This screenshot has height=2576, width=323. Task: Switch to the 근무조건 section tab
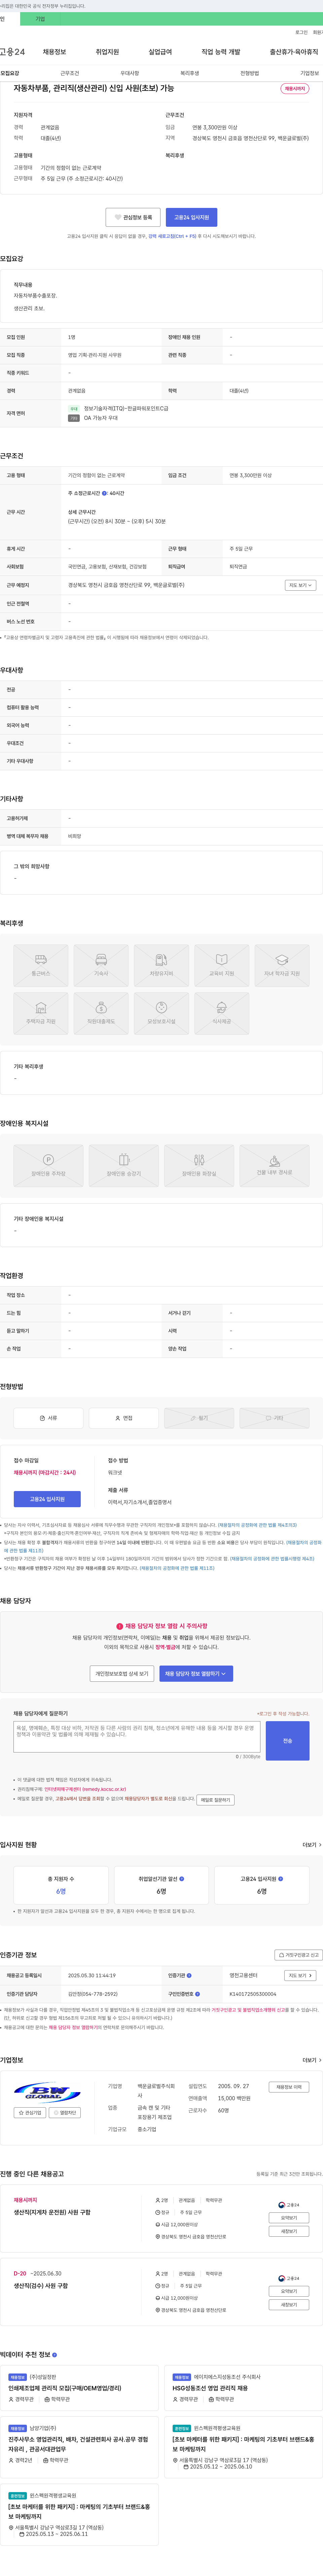click(x=70, y=73)
